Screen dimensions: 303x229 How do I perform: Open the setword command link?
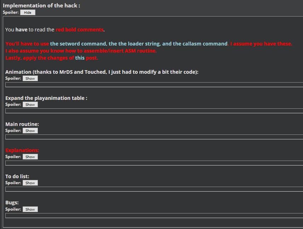(x=78, y=44)
